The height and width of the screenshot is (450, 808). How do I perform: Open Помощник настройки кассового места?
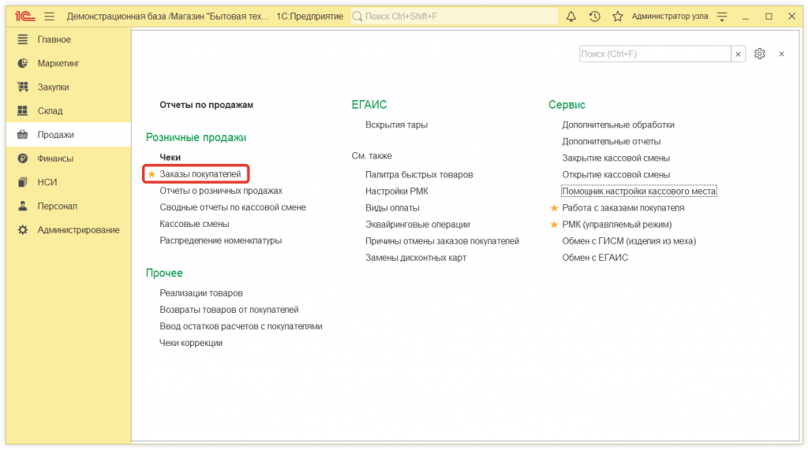pyautogui.click(x=638, y=192)
